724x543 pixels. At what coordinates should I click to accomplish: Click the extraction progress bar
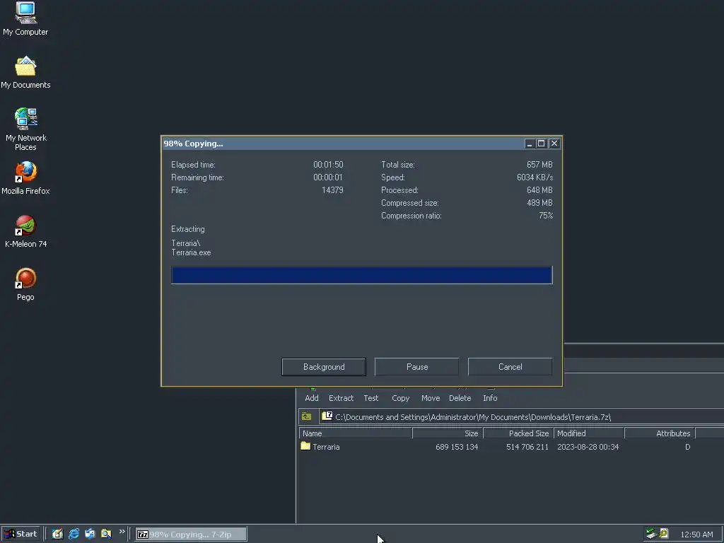361,275
